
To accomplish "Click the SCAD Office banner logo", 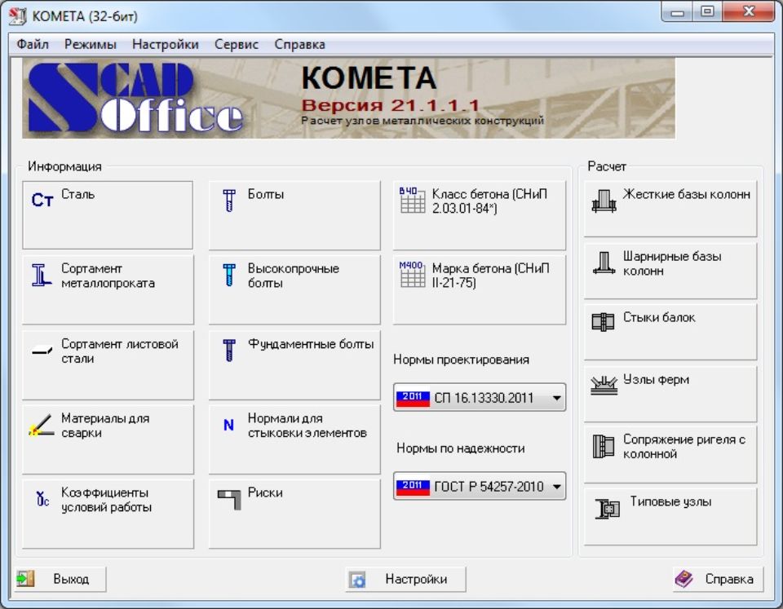I will (x=135, y=98).
